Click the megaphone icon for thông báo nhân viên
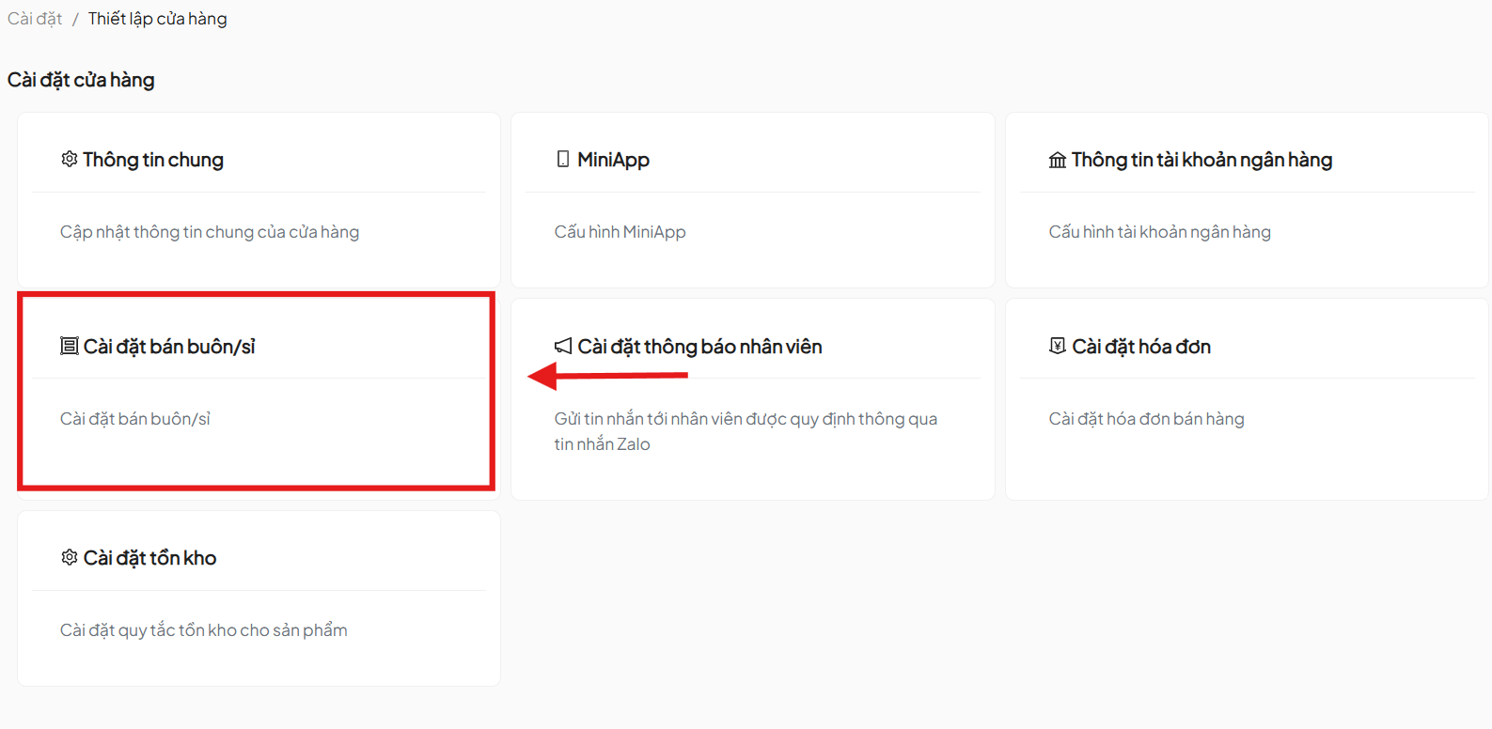 563,347
